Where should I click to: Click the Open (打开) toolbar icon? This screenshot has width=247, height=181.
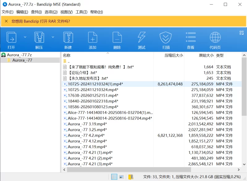pyautogui.click(x=11, y=37)
